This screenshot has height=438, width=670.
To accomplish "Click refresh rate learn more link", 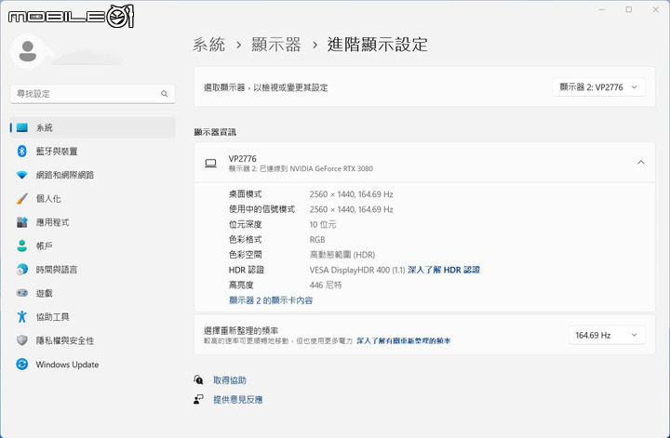I will pos(404,340).
